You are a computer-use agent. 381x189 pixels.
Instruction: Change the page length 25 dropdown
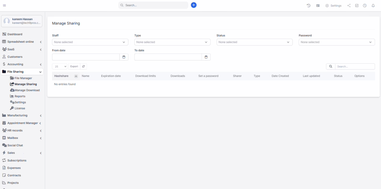60,66
